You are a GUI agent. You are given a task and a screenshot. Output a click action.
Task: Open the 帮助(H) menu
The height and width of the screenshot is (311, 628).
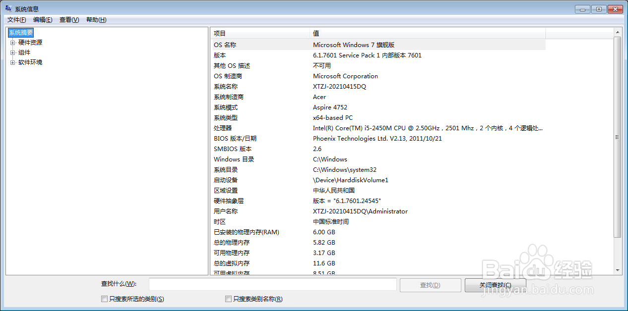(x=96, y=20)
